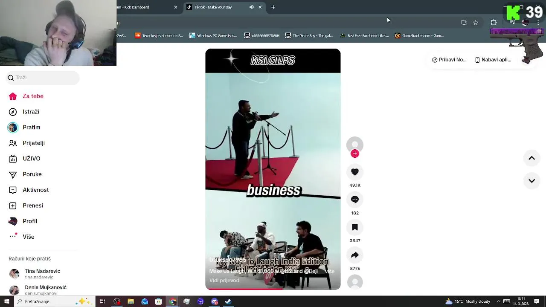Open the Windows PC Game Isos bookmark
Image resolution: width=546 pixels, height=307 pixels.
pyautogui.click(x=213, y=36)
